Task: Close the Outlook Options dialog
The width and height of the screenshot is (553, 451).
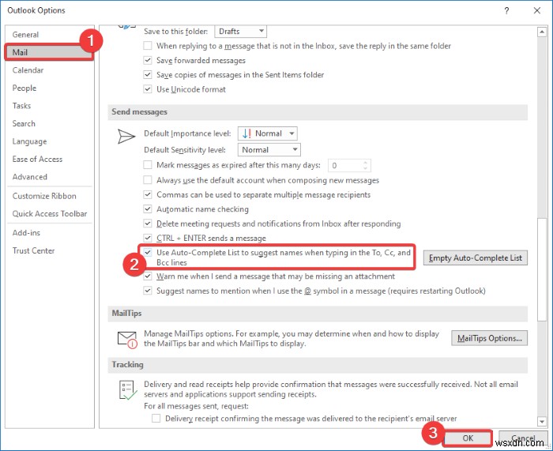Action: 536,10
